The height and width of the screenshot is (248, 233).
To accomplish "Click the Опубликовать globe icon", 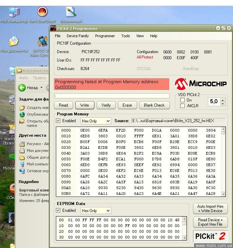I will coord(22,114).
